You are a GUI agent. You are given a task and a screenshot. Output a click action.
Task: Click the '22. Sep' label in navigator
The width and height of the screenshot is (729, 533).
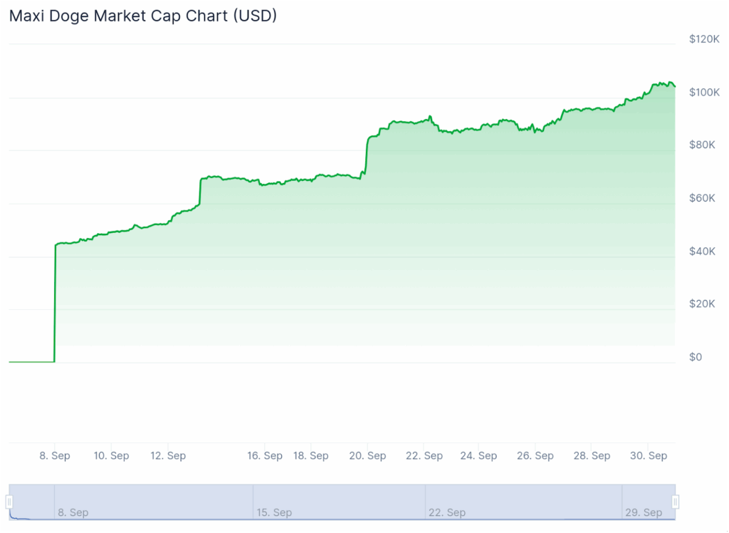[x=447, y=512]
